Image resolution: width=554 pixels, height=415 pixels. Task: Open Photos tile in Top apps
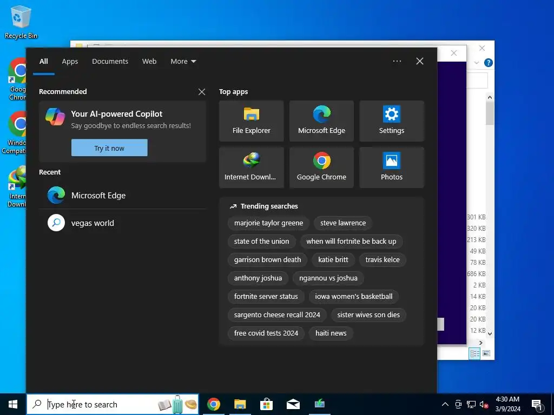coord(392,168)
